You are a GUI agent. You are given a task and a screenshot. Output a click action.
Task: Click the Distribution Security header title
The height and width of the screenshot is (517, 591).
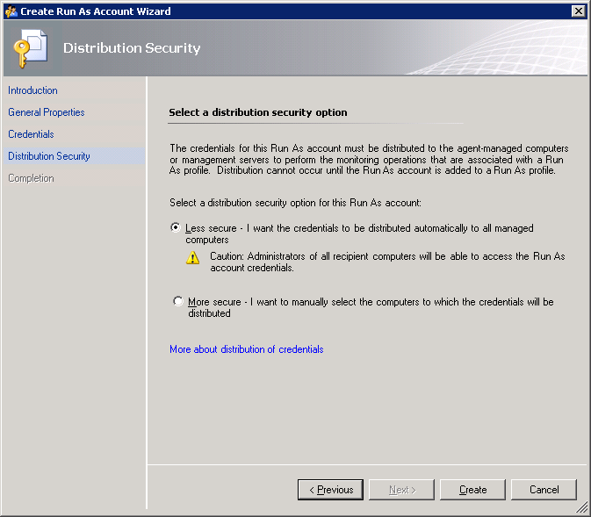click(x=132, y=48)
